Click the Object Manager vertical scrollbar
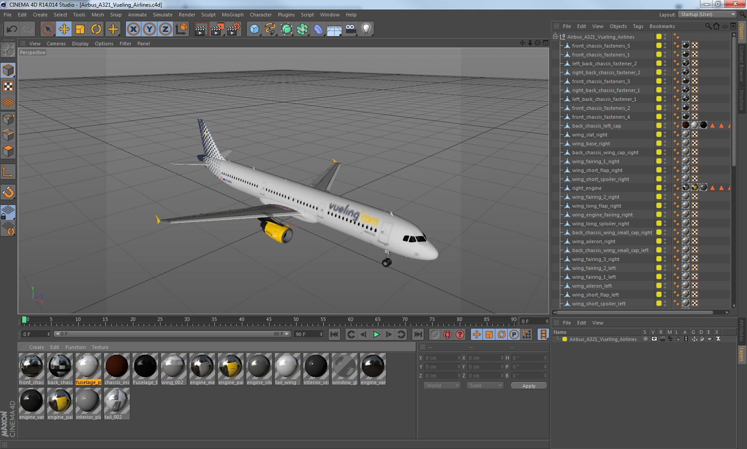Image resolution: width=747 pixels, height=449 pixels. [x=734, y=102]
